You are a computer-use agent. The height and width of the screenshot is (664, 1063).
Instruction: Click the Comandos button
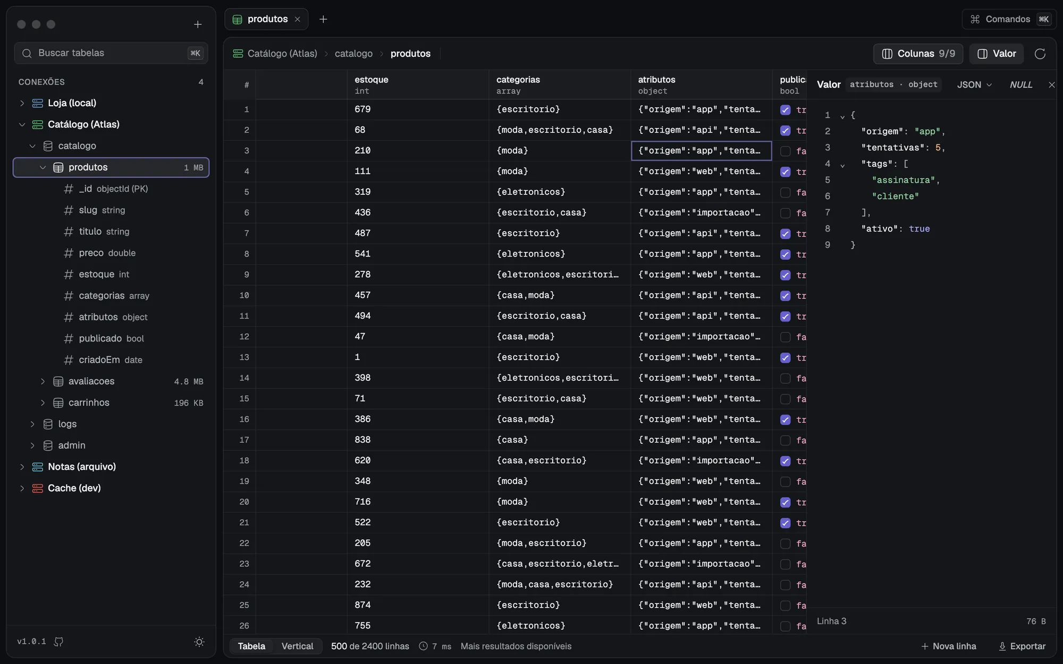click(x=1009, y=19)
